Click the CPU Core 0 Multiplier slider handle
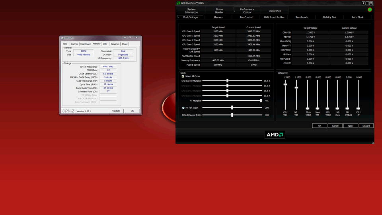Screen dimensions: 382x215 [227, 81]
